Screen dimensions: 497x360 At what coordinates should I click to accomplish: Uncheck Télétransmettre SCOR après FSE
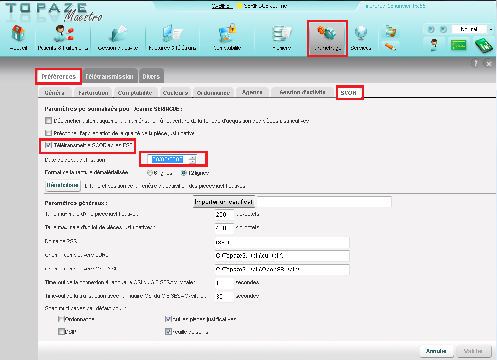tap(48, 145)
